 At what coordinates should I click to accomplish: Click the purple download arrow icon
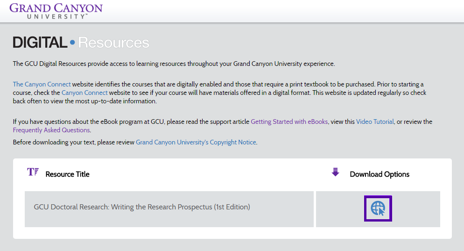click(335, 172)
